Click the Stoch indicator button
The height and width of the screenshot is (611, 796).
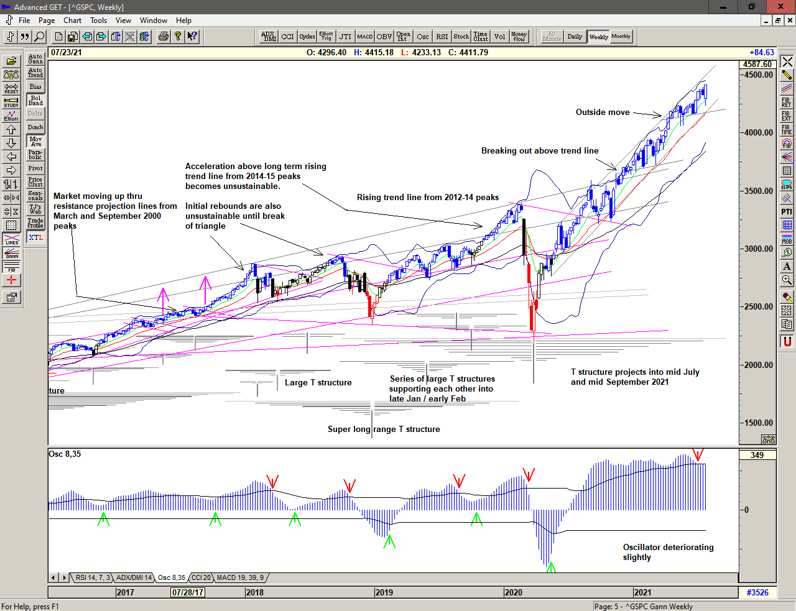click(x=461, y=37)
